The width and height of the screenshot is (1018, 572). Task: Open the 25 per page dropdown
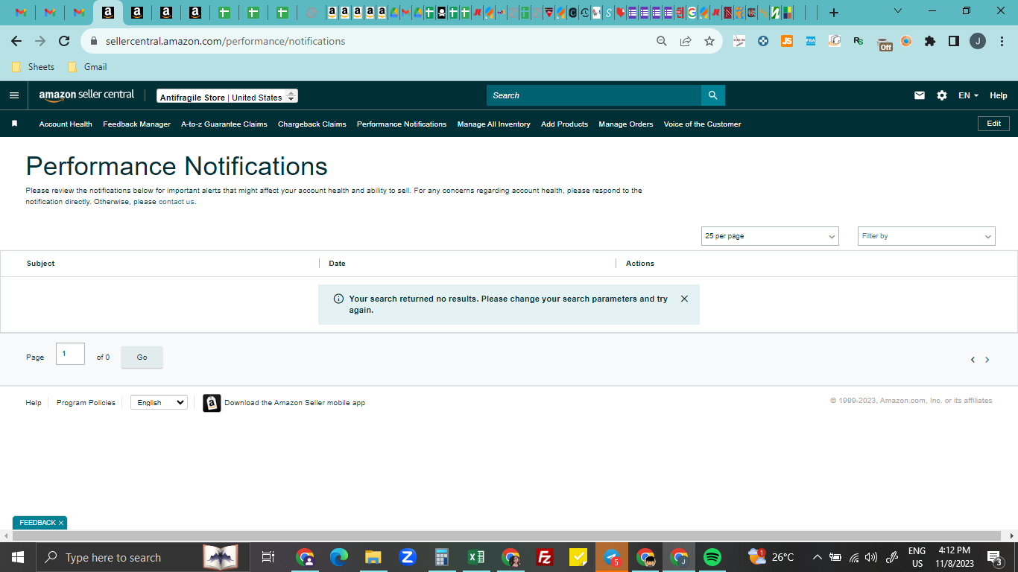click(770, 236)
